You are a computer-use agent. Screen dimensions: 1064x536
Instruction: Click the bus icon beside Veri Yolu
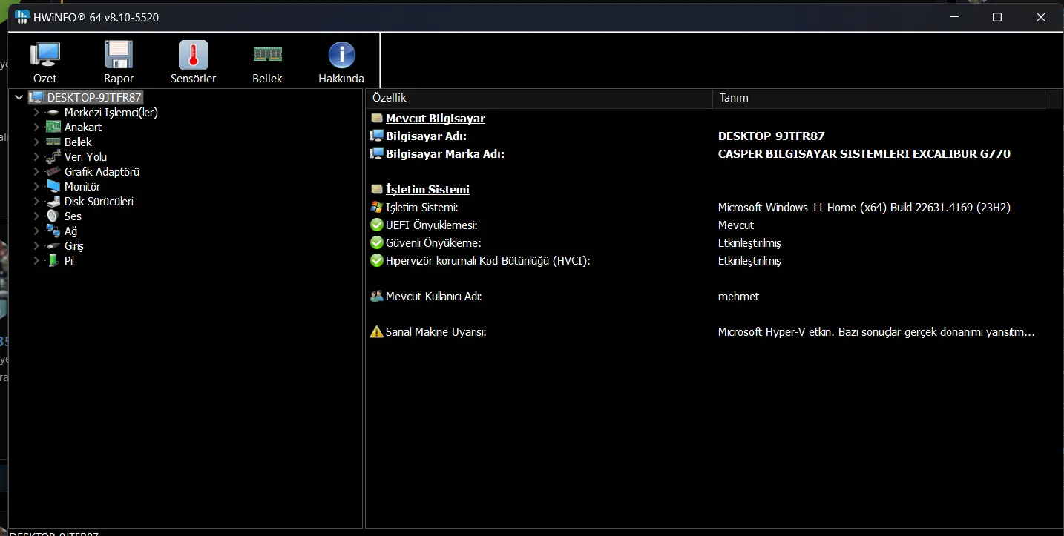click(53, 157)
